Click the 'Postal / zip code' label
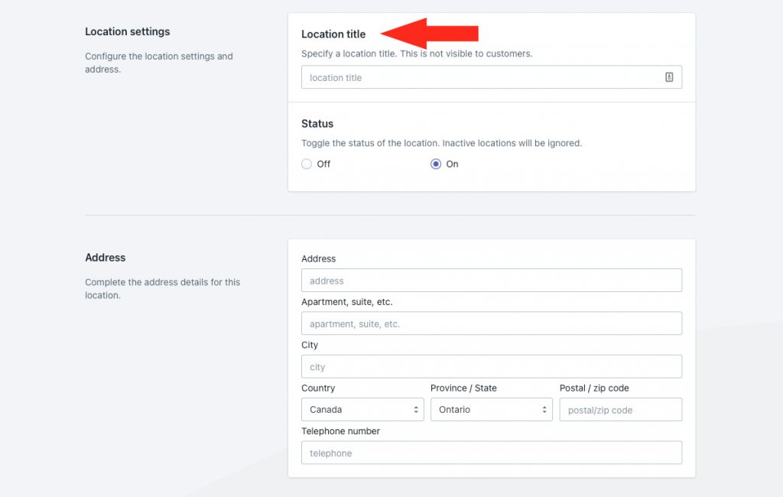783x497 pixels. 594,388
